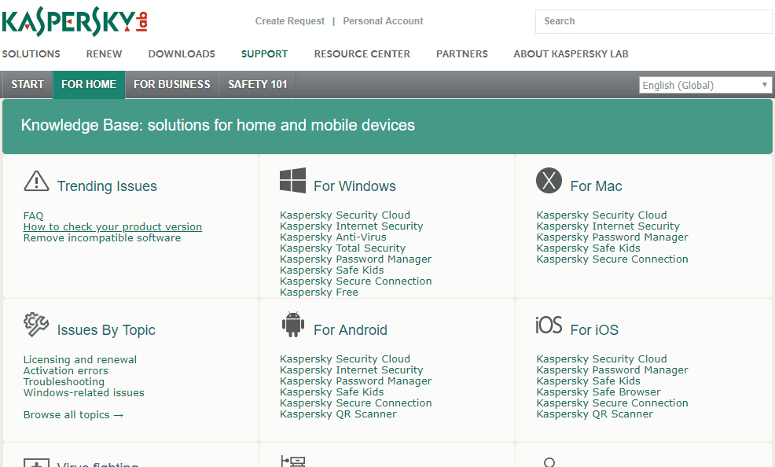The image size is (775, 467).
Task: Click the Virus-fighting plus icon at bottom
Action: [x=36, y=464]
